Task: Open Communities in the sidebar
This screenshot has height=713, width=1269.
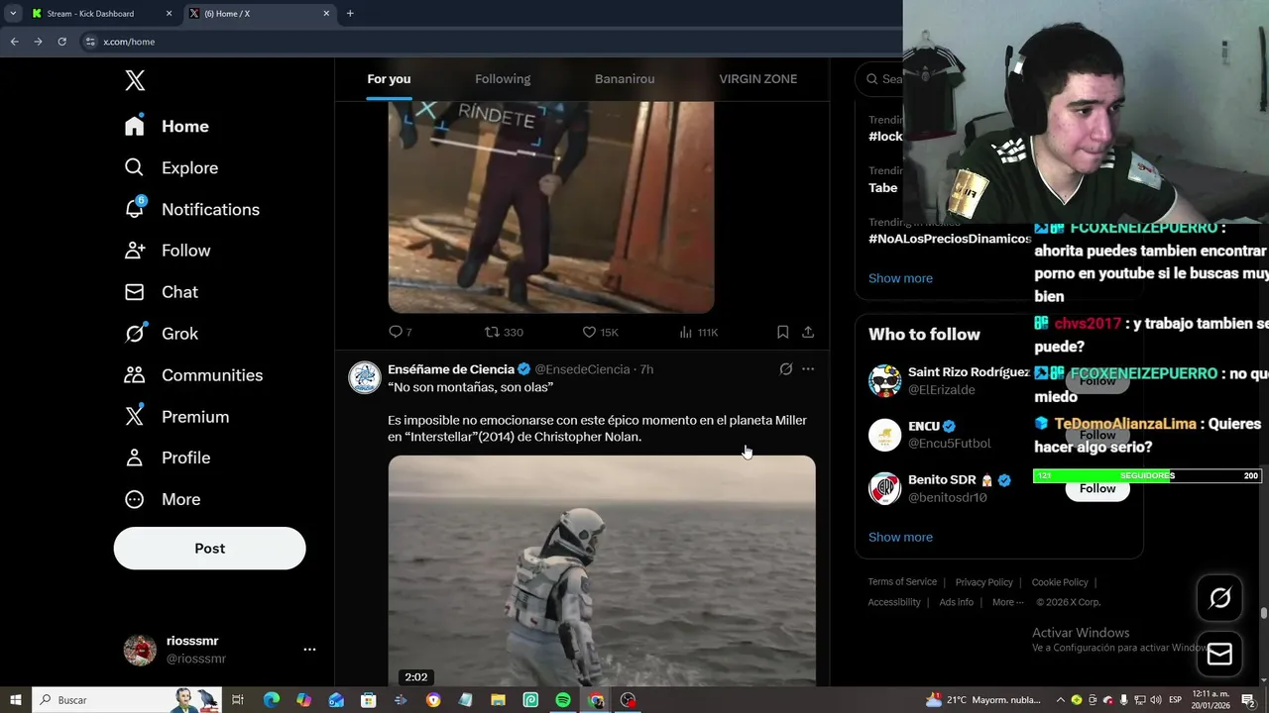Action: pos(193,375)
